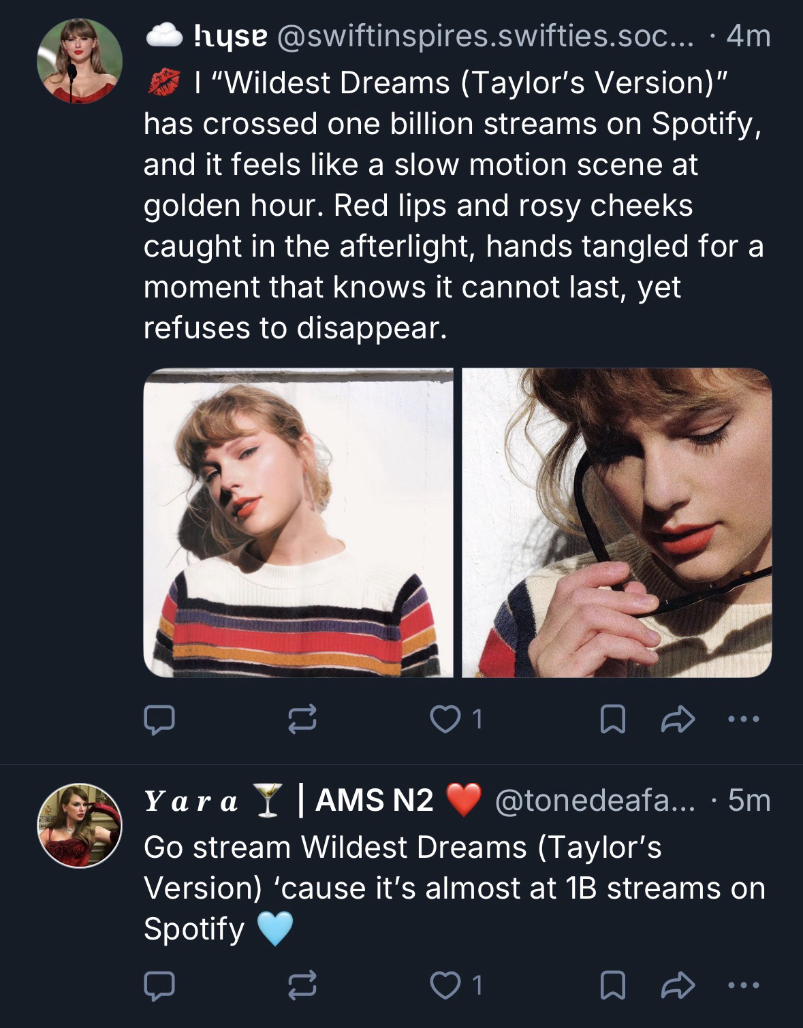Bookmark Yara's Go stream post
Image resolution: width=803 pixels, height=1028 pixels.
[612, 985]
